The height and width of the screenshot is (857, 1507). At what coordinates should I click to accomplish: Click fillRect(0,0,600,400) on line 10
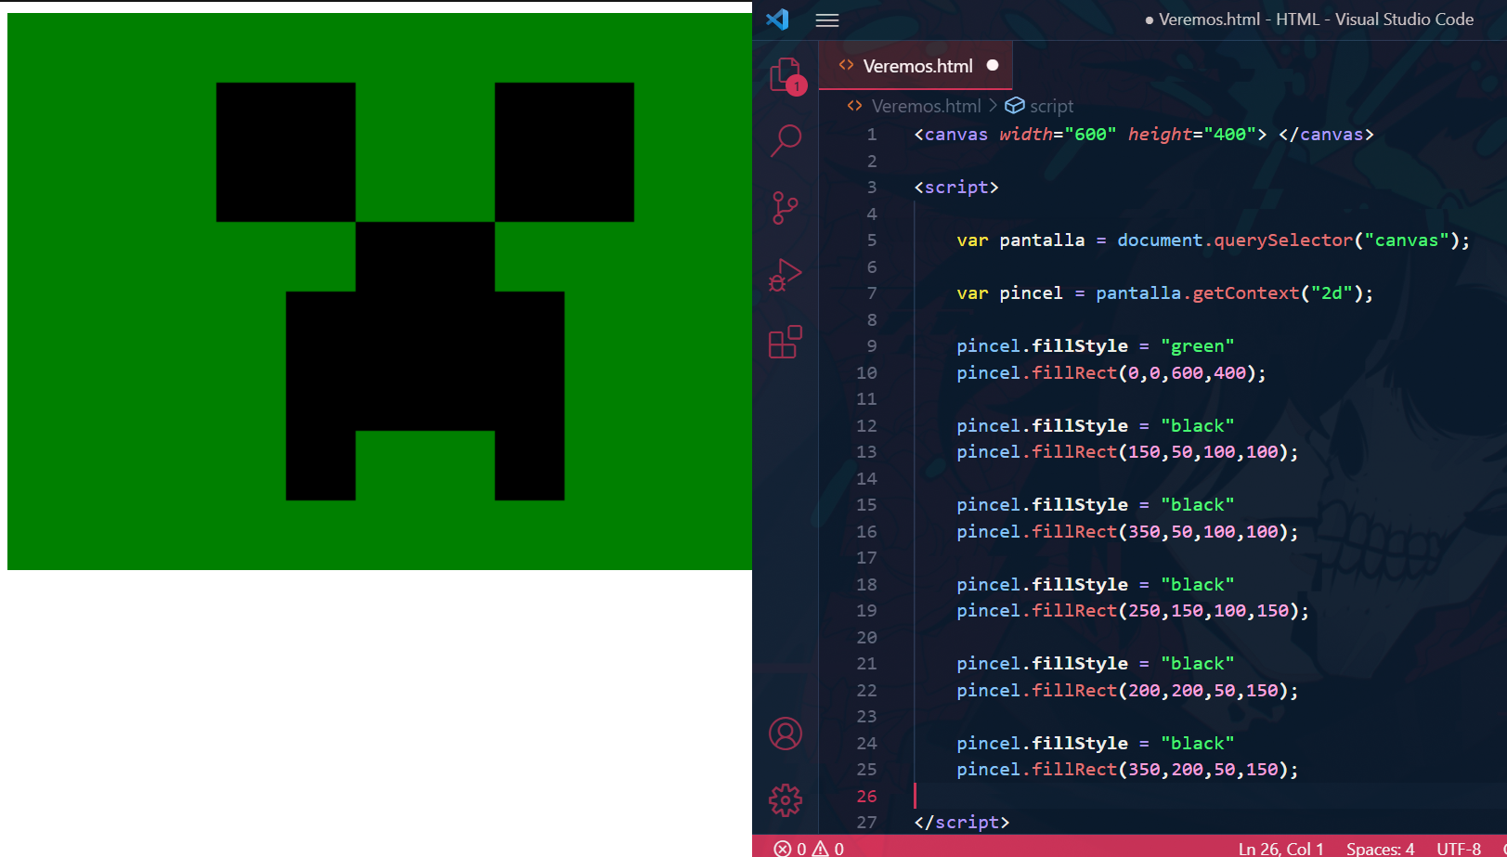[1144, 373]
